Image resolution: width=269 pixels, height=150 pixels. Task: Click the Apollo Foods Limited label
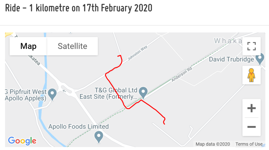point(78,127)
